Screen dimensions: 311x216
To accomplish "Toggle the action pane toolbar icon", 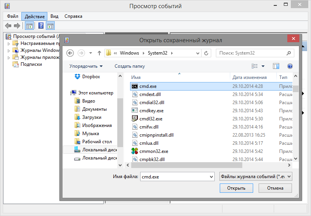I will click(x=50, y=26).
